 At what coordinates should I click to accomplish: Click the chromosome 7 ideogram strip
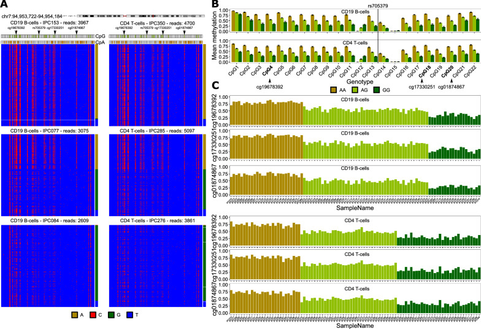140,16
